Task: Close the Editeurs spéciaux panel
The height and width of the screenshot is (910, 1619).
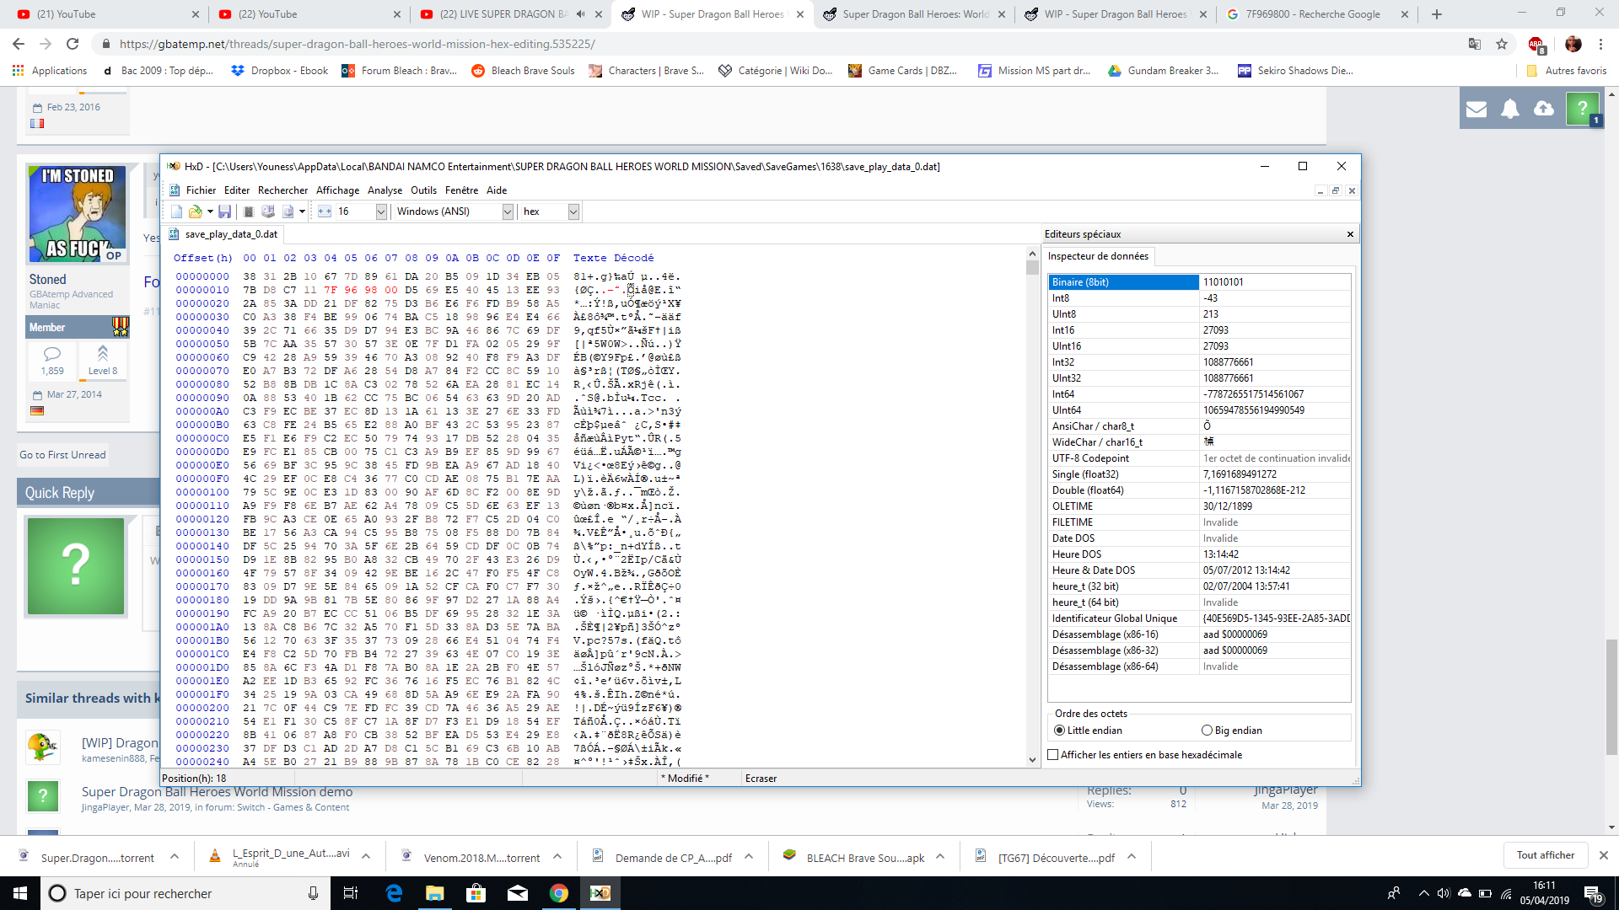Action: pos(1350,234)
